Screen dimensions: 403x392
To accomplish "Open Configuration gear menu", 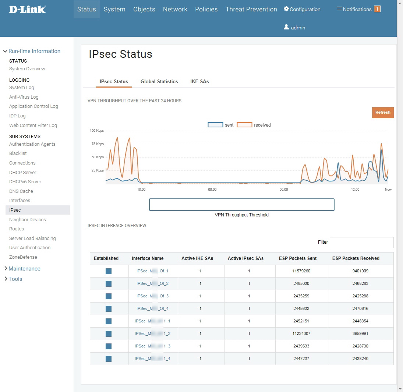I will coord(302,9).
